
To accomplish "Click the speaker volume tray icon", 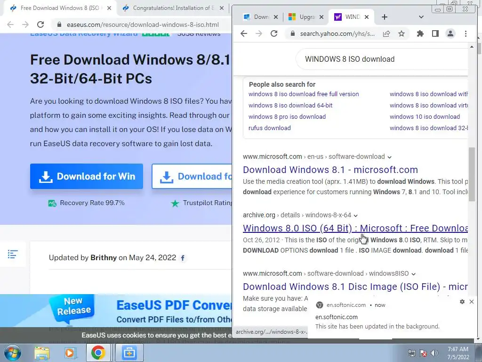I will click(x=434, y=353).
